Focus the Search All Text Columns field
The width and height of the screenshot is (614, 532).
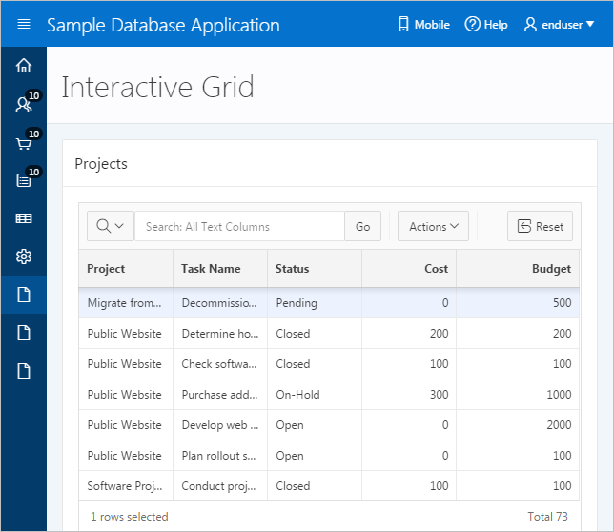[239, 226]
